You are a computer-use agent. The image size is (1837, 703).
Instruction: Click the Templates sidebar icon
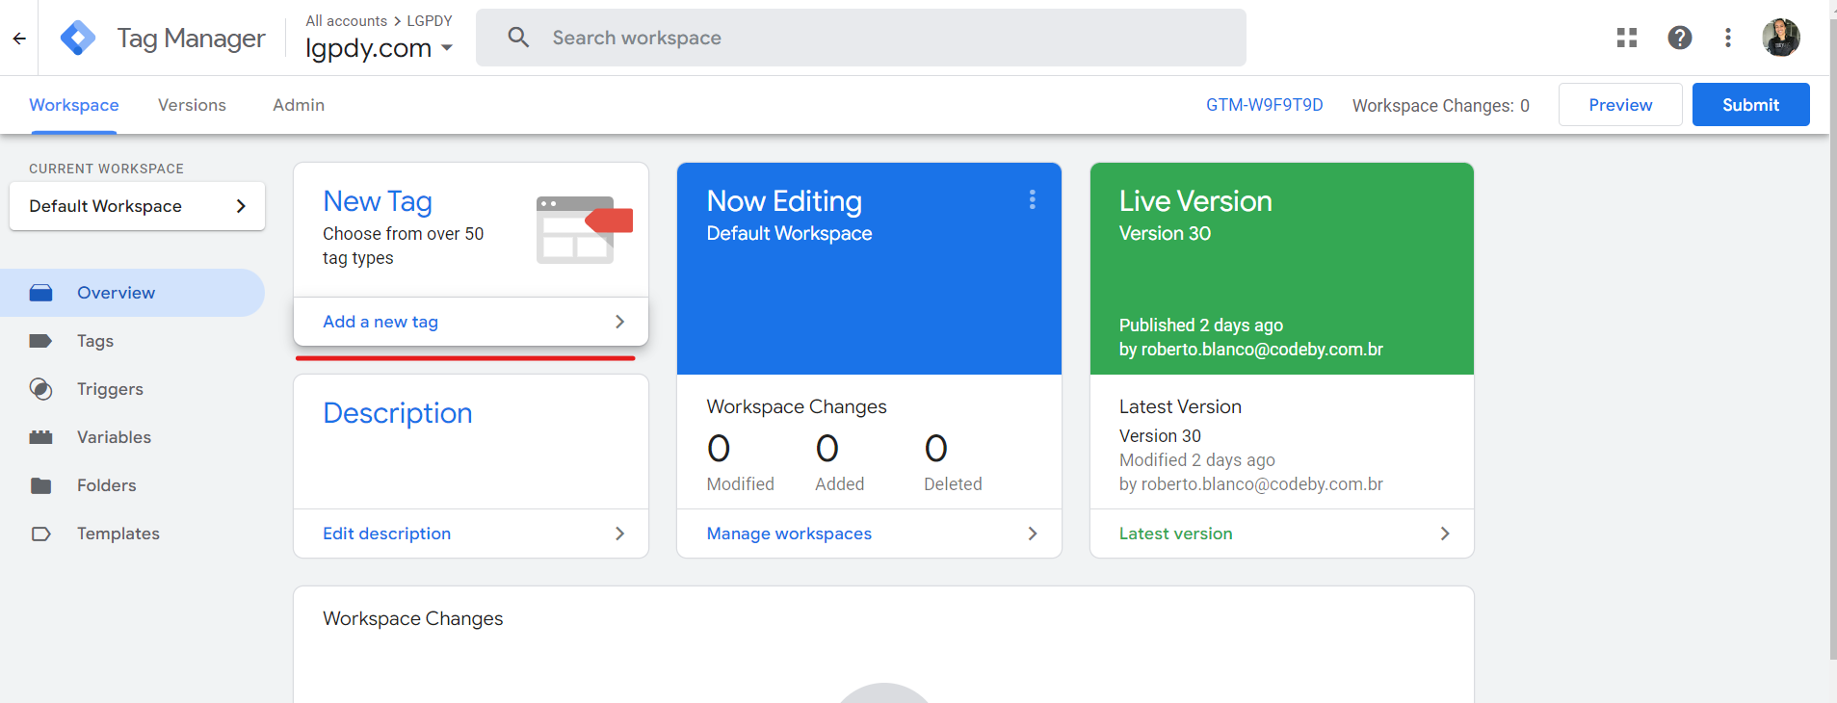(40, 534)
